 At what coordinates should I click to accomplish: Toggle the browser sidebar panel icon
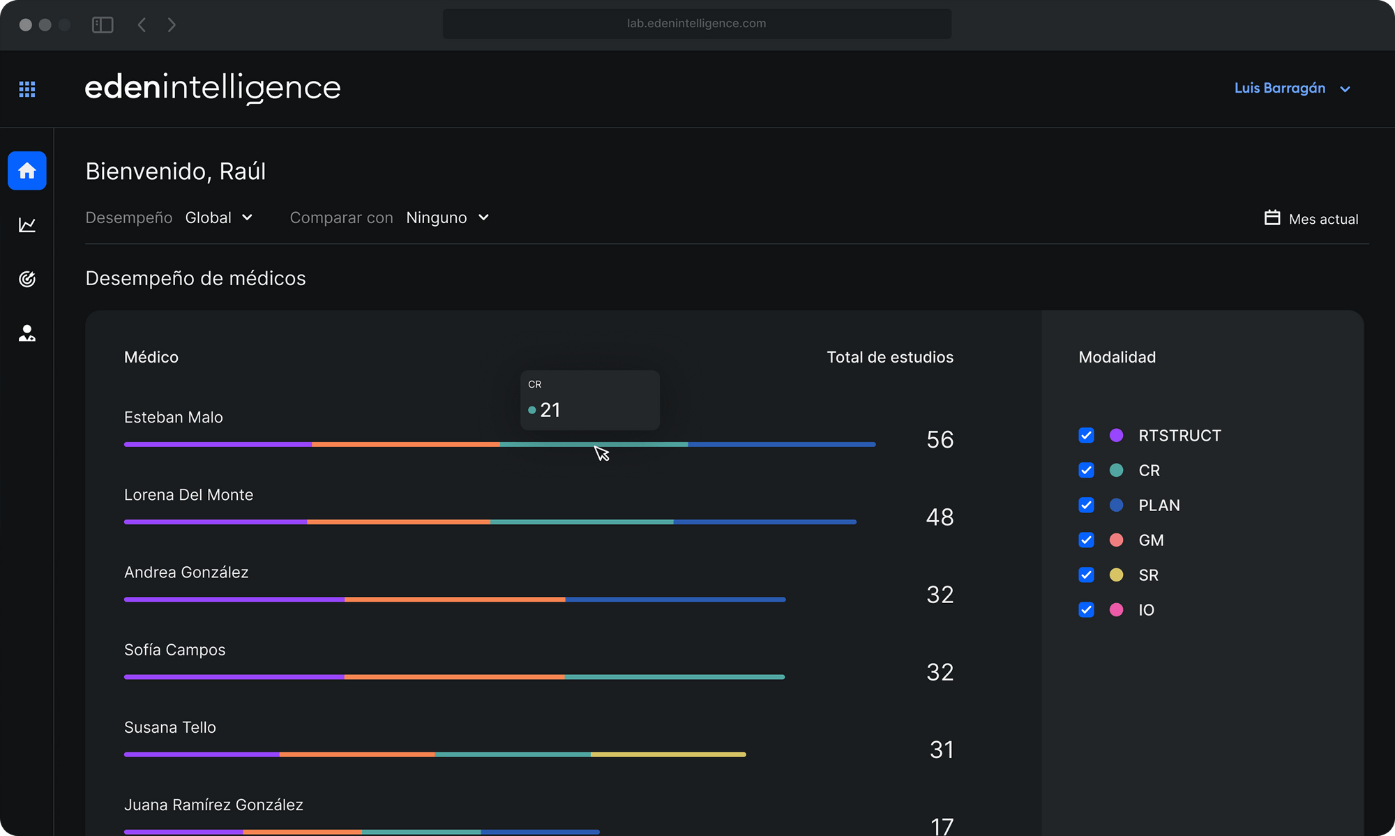click(x=103, y=25)
